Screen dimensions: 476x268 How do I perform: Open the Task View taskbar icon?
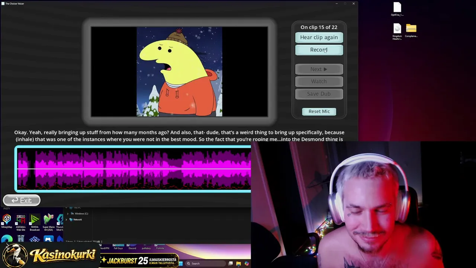[x=231, y=264]
